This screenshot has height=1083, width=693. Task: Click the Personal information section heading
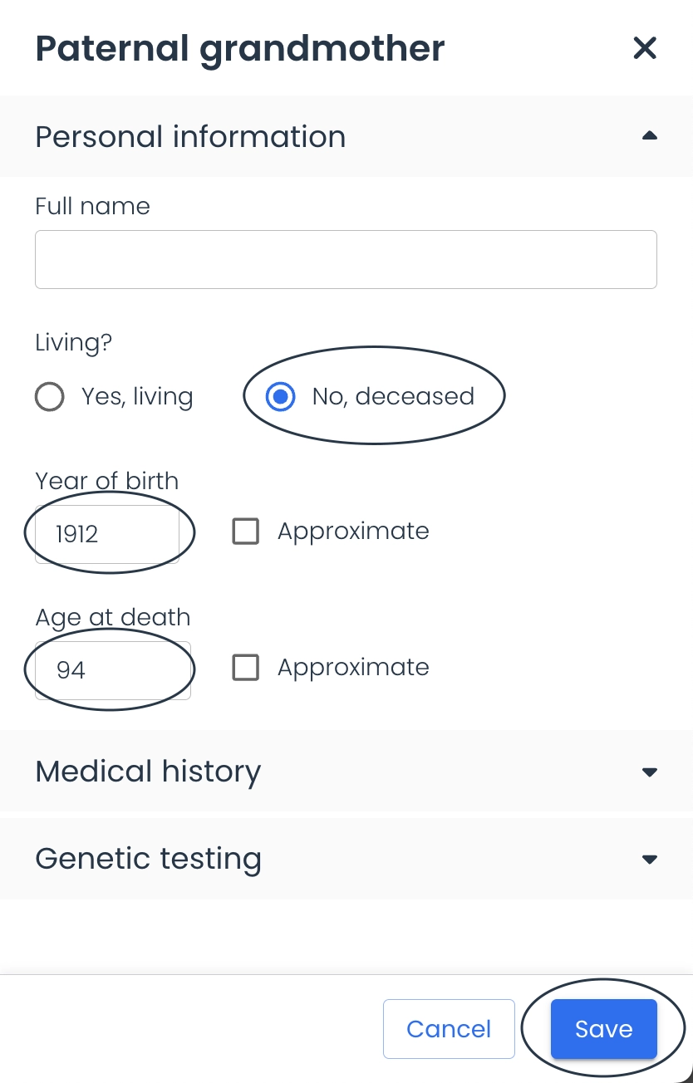(x=190, y=136)
